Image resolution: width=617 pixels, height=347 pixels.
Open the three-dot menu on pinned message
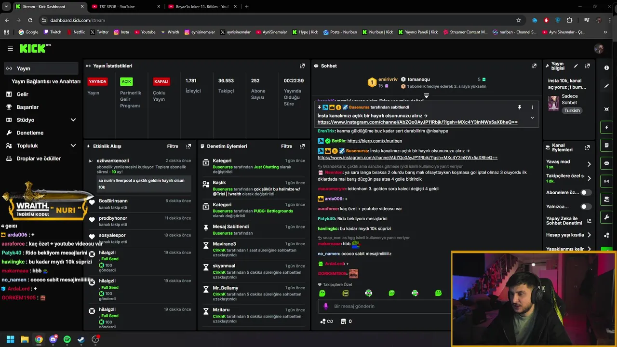click(x=532, y=107)
